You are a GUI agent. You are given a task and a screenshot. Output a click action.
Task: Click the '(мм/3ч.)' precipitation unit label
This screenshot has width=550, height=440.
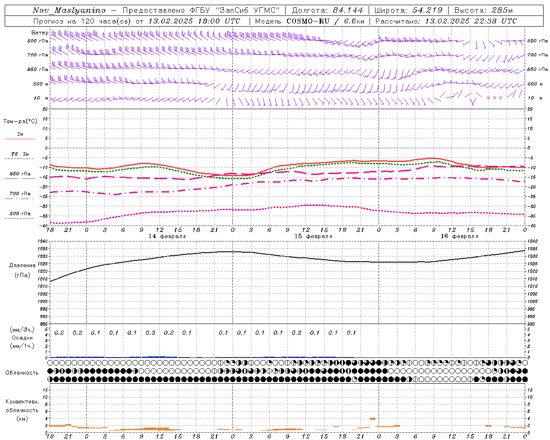(x=22, y=330)
